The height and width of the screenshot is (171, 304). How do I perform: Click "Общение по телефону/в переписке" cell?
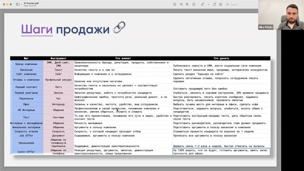58,143
